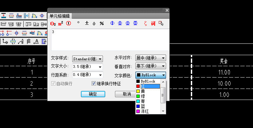The width and height of the screenshot is (253, 128).
Task: Insert the degree ° symbol
Action: pos(79,23)
